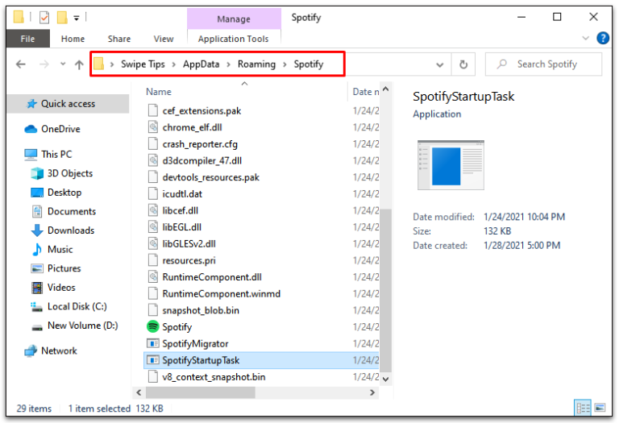The width and height of the screenshot is (619, 423).
Task: Sort by the Date modified column header
Action: [x=364, y=92]
